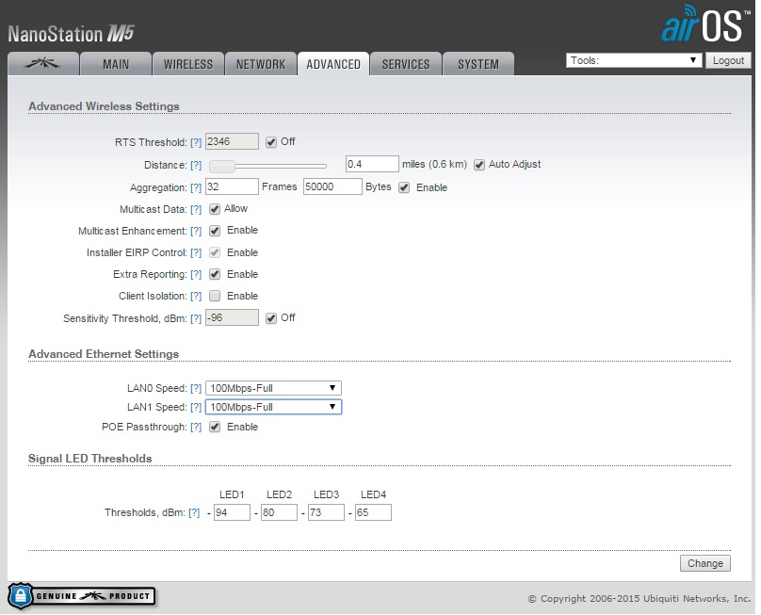
Task: Open help for Aggregation
Action: [x=196, y=187]
